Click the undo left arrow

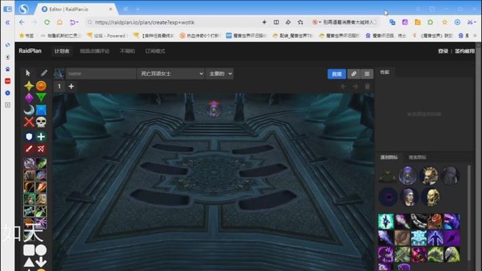[x=343, y=87]
